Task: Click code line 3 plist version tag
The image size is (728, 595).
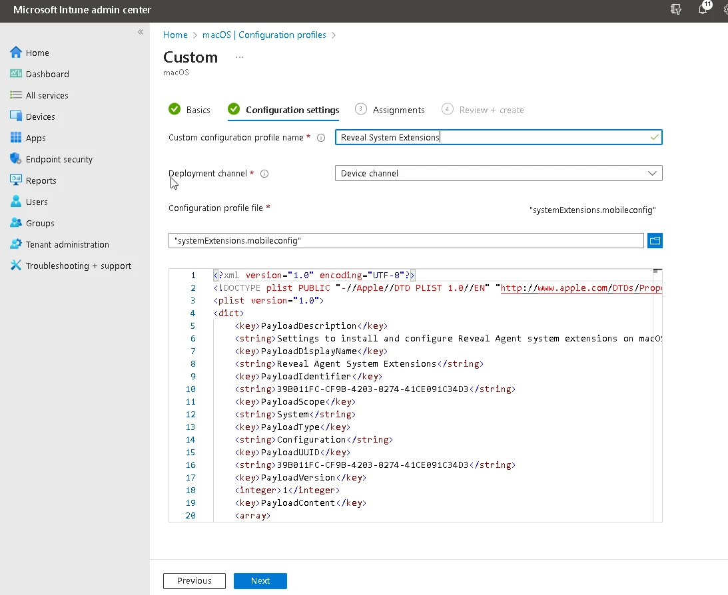Action: (268, 301)
